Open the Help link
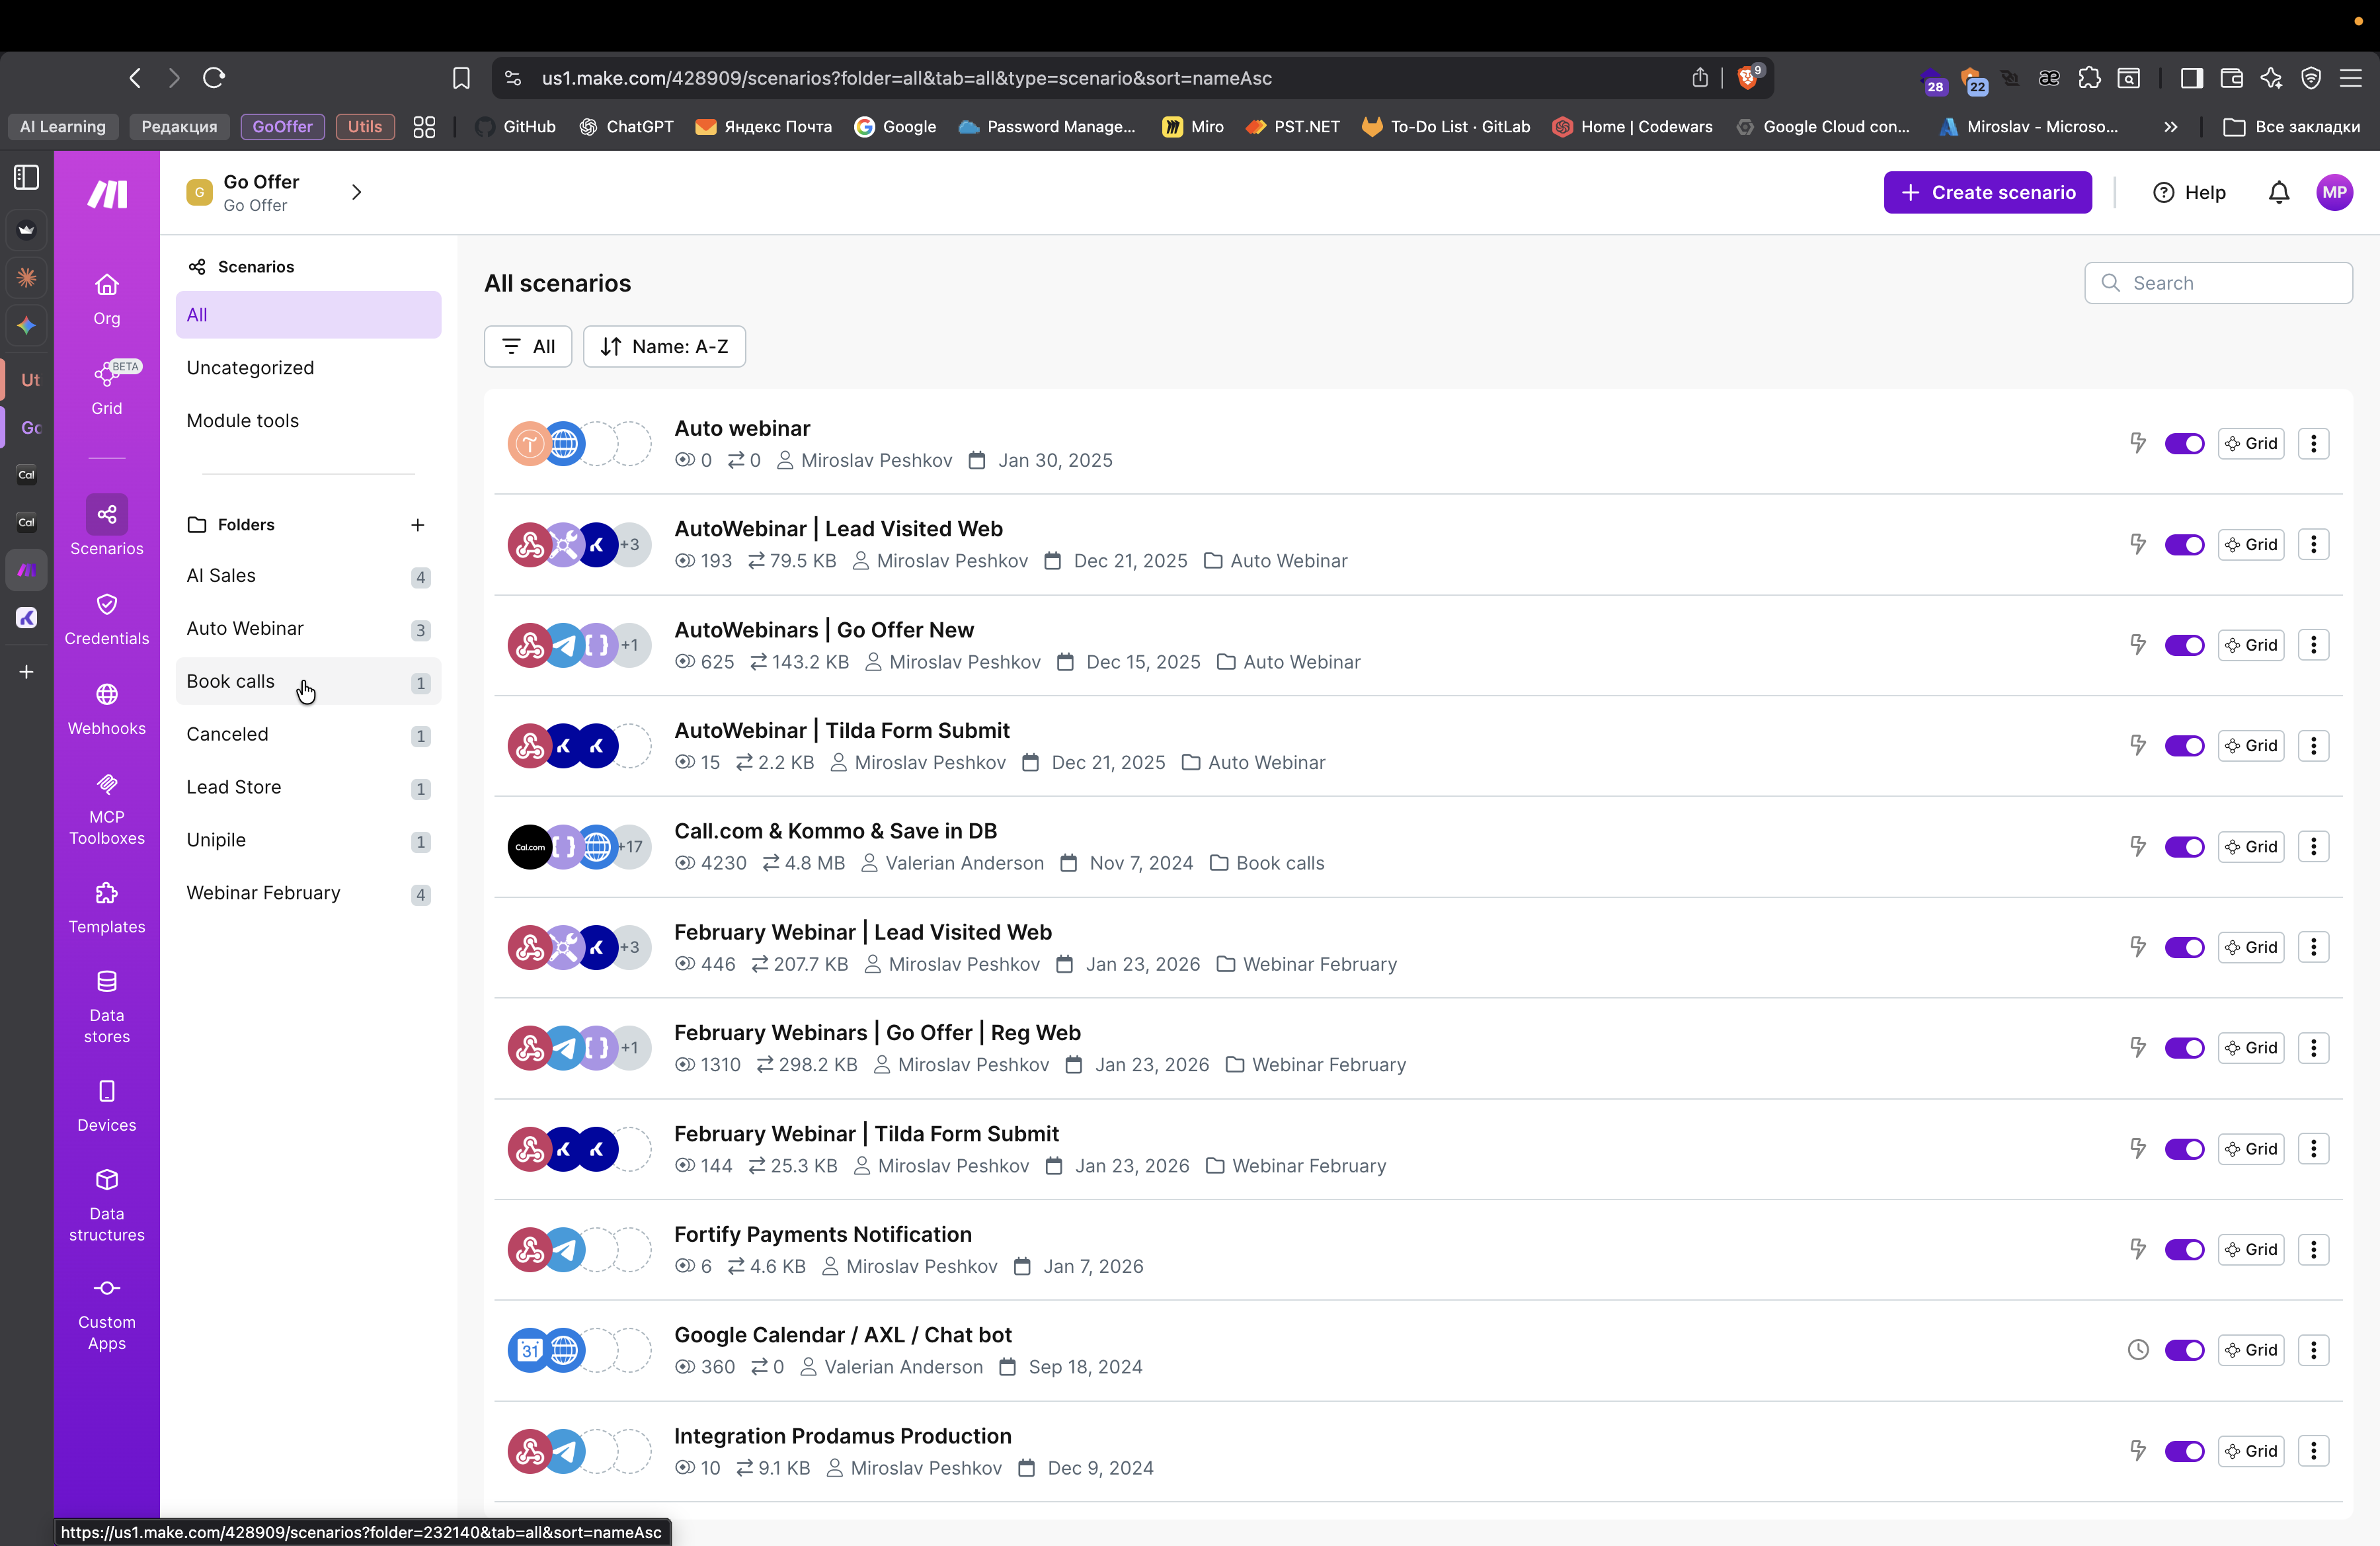 [x=2189, y=193]
